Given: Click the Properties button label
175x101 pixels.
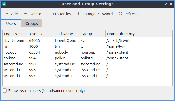Looking at the screenshot, I should click(x=62, y=14).
